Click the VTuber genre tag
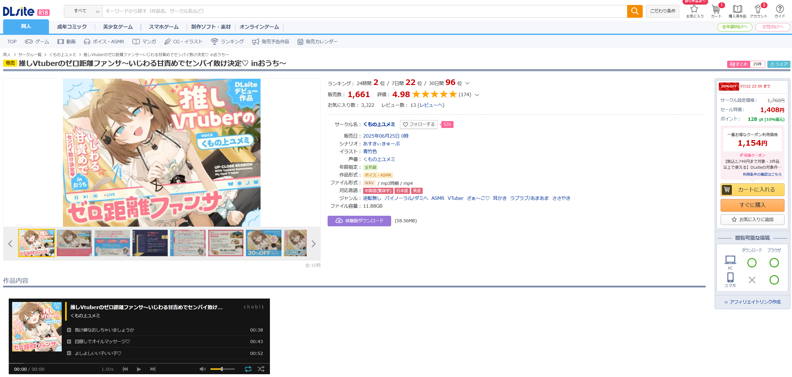 click(x=456, y=198)
